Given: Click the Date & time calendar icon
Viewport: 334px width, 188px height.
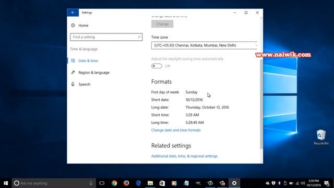Looking at the screenshot, I should 73,61.
